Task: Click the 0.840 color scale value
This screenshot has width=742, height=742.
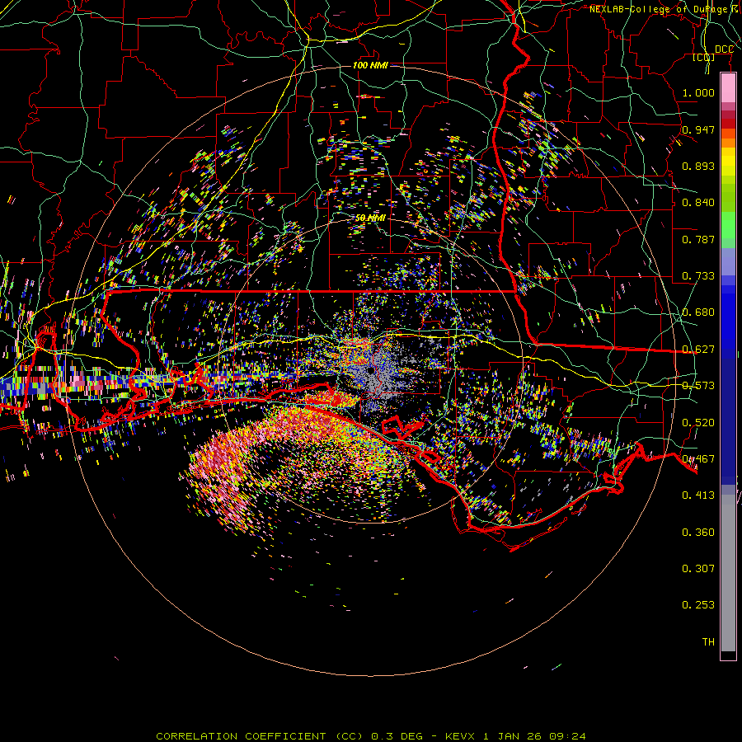Action: pos(698,202)
